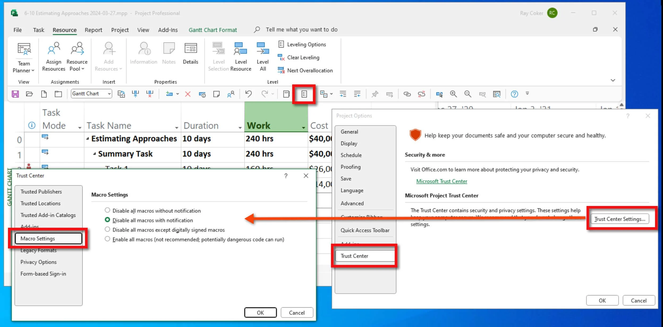Switch to the View ribbon tab
Screen dimensions: 663x327
click(143, 30)
